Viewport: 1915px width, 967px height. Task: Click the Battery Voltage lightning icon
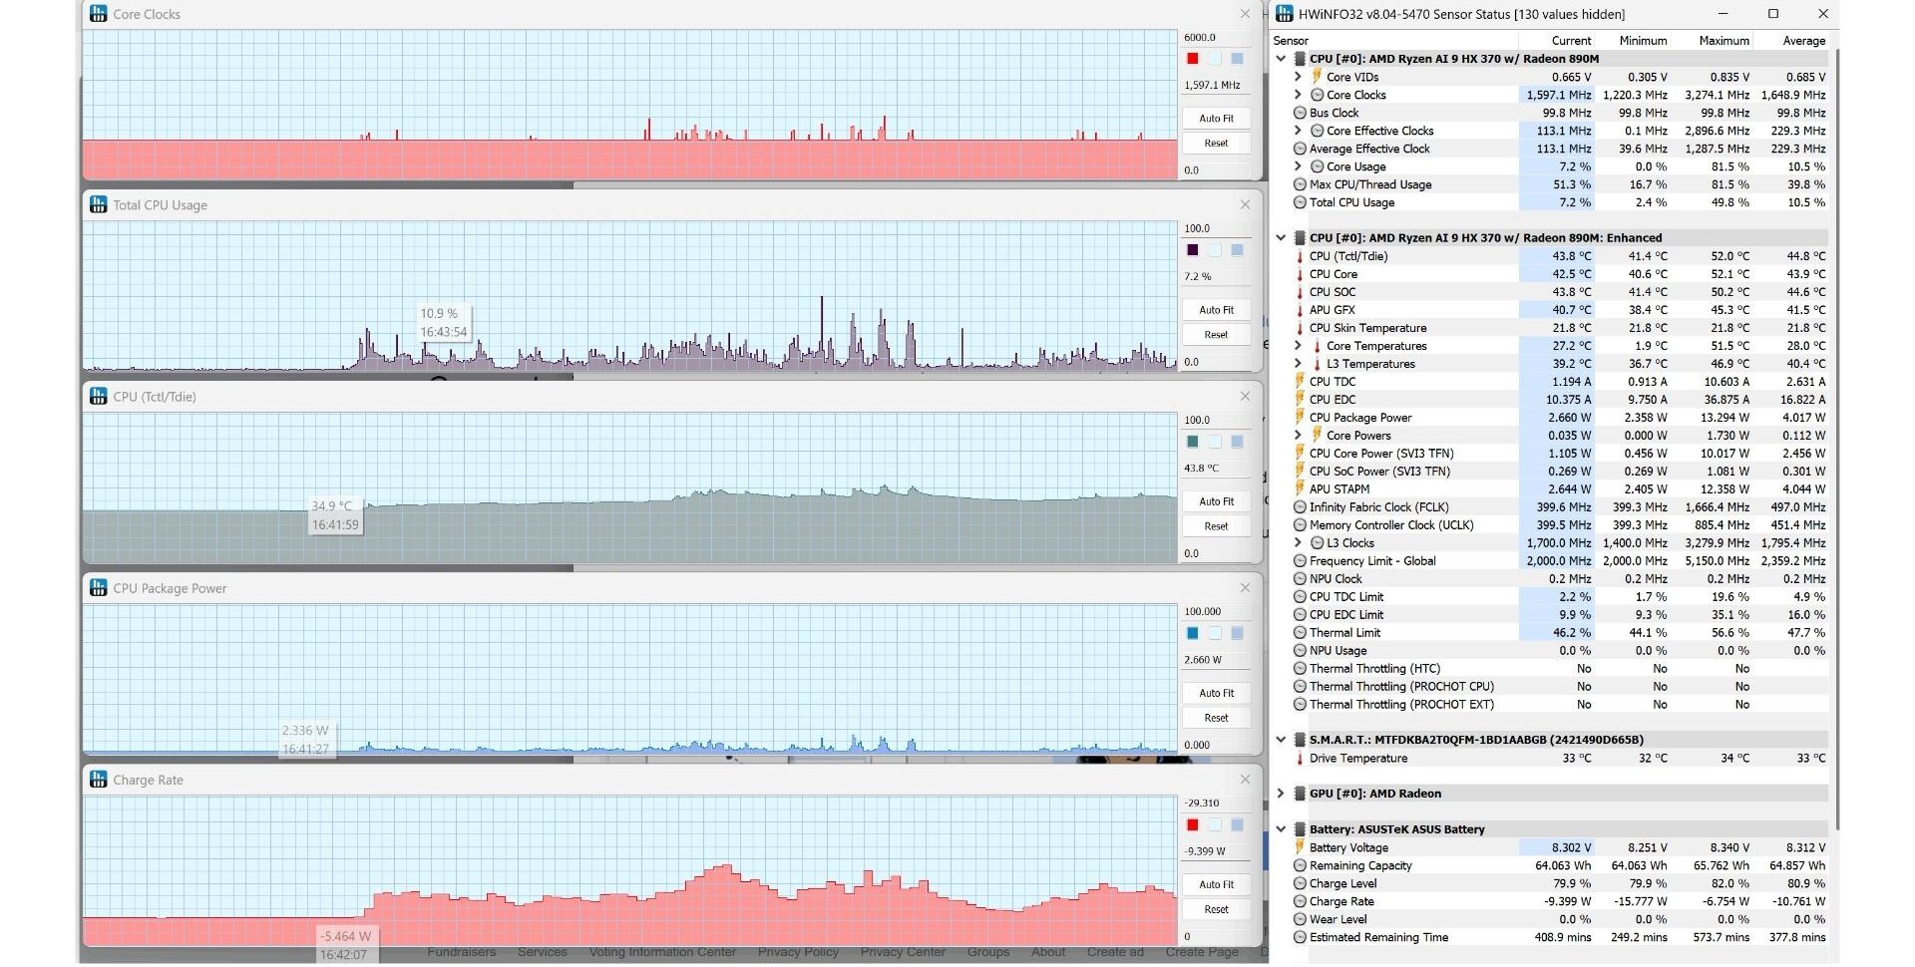1300,847
